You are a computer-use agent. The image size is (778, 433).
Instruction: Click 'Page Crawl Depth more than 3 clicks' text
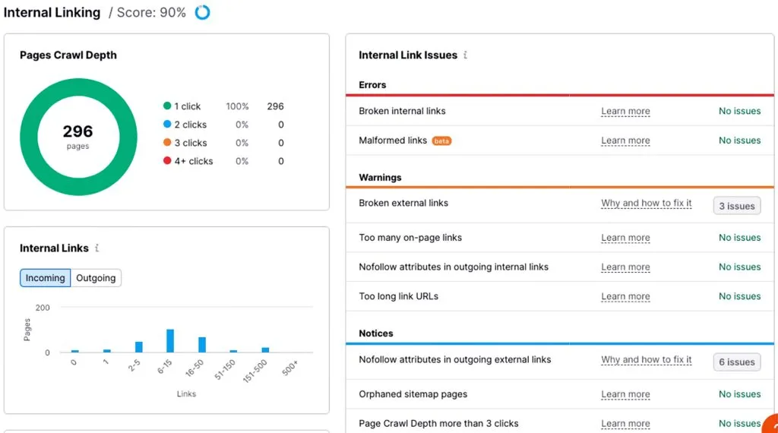click(438, 424)
